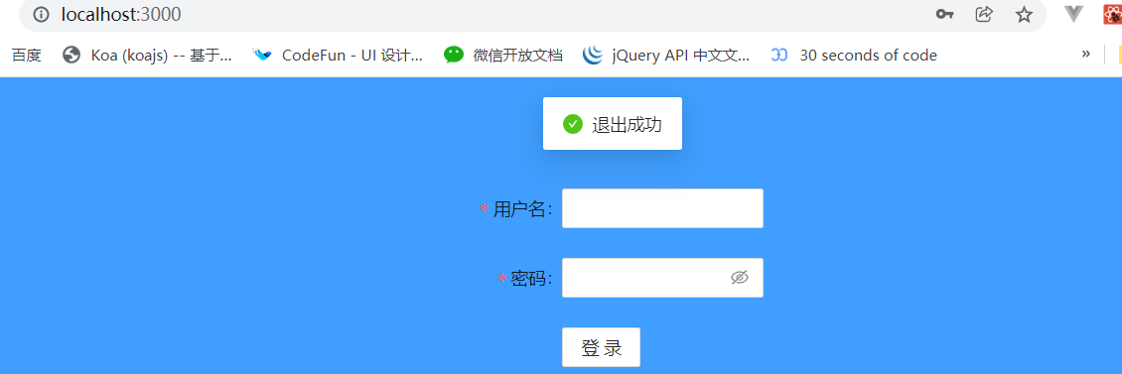The width and height of the screenshot is (1122, 374).
Task: Focus the 用户名 input field
Action: pos(662,208)
